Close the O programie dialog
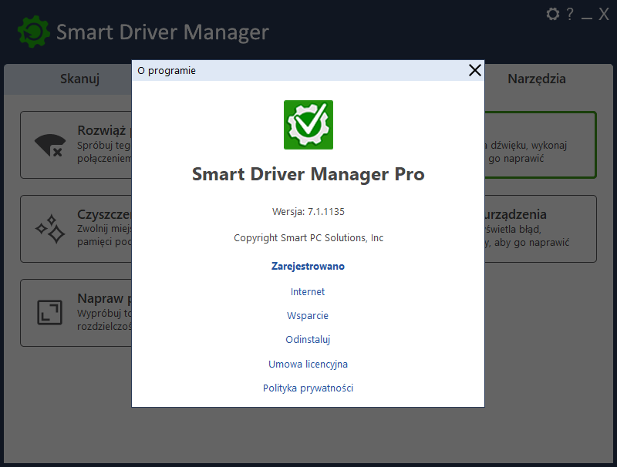 475,70
